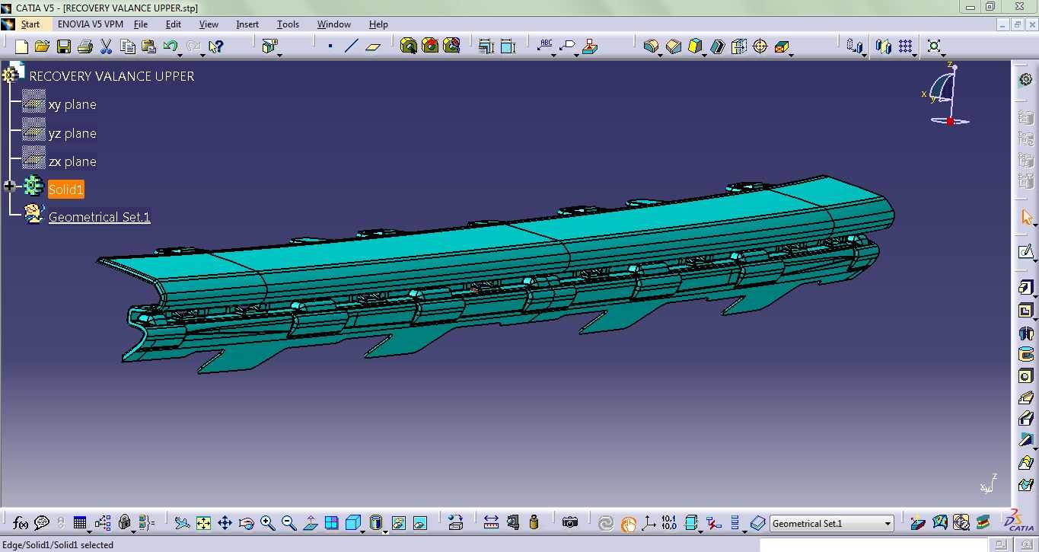Click the Sketch-based yellow solid icon

pos(694,46)
